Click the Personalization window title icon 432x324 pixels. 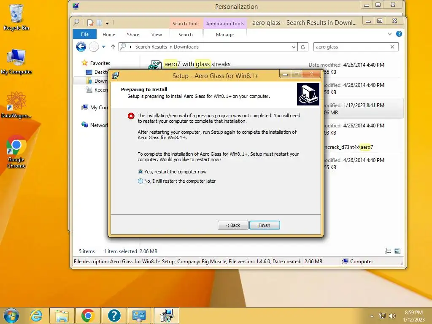(x=76, y=6)
